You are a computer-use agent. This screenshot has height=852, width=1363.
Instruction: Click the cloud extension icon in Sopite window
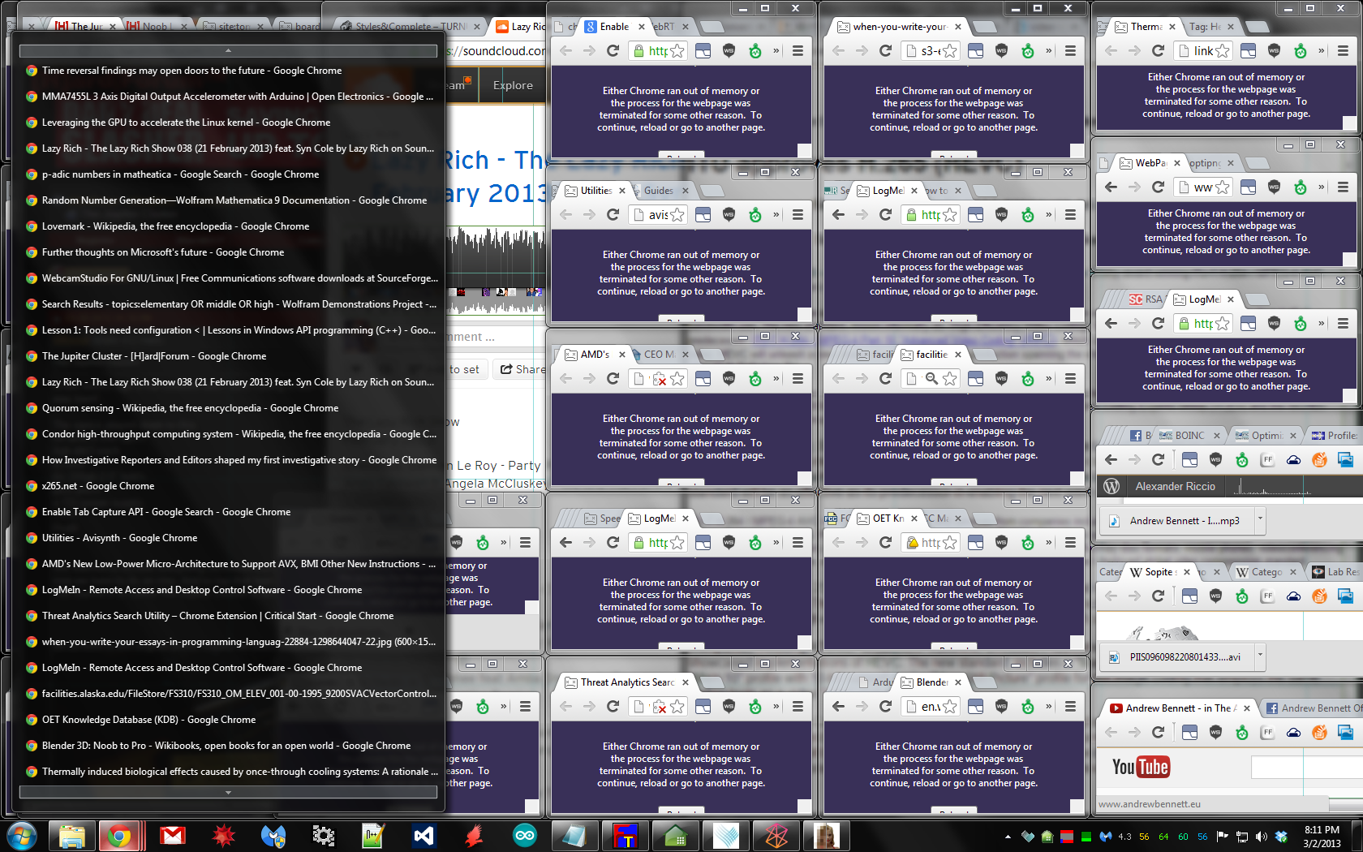pos(1293,596)
